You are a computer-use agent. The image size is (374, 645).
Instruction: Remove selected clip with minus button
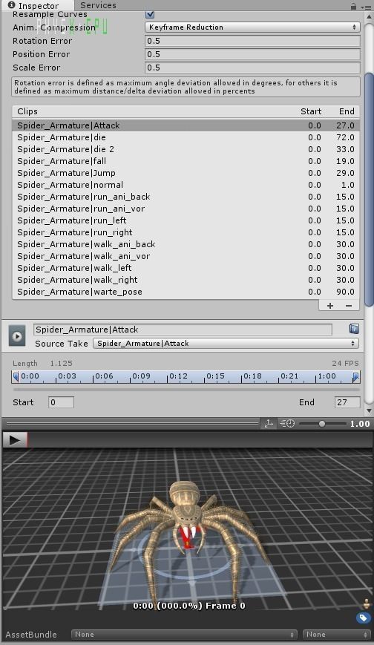pos(349,306)
